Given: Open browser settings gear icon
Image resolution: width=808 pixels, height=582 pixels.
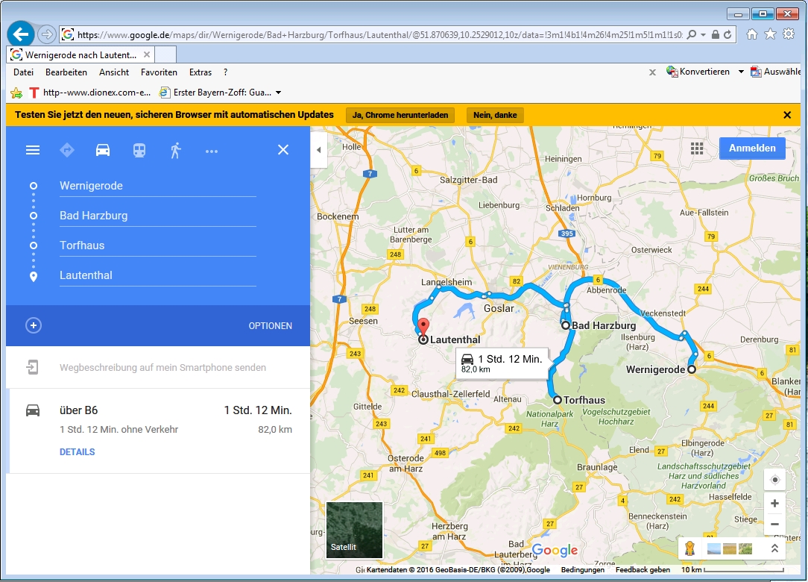Looking at the screenshot, I should (x=789, y=34).
